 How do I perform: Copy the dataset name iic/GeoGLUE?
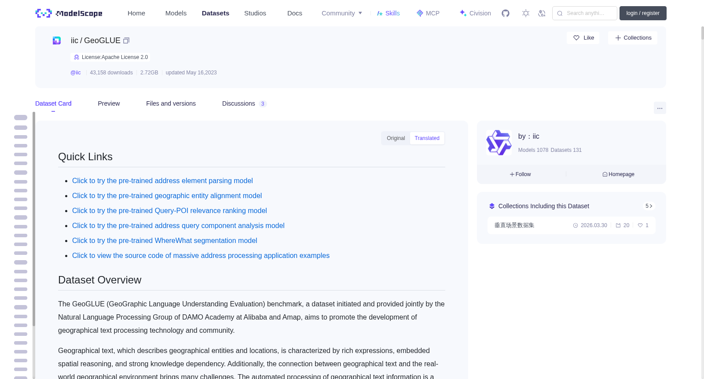click(126, 40)
